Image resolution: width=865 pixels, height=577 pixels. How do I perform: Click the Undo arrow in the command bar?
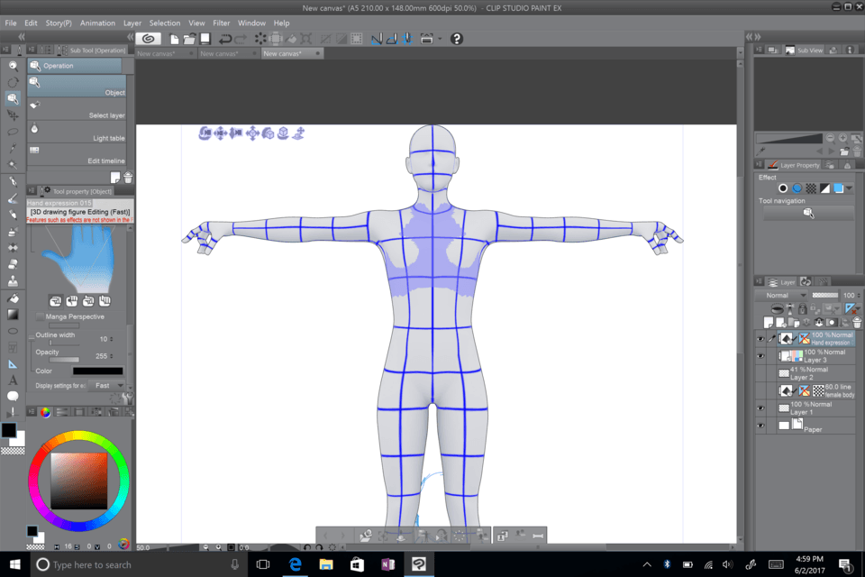[x=225, y=39]
